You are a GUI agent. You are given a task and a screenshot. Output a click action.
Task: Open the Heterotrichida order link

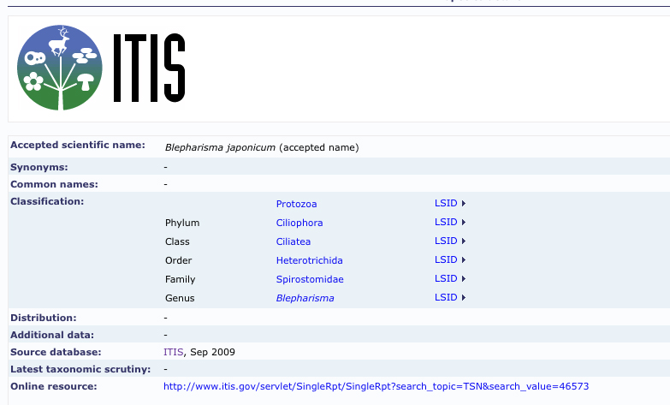pos(310,260)
